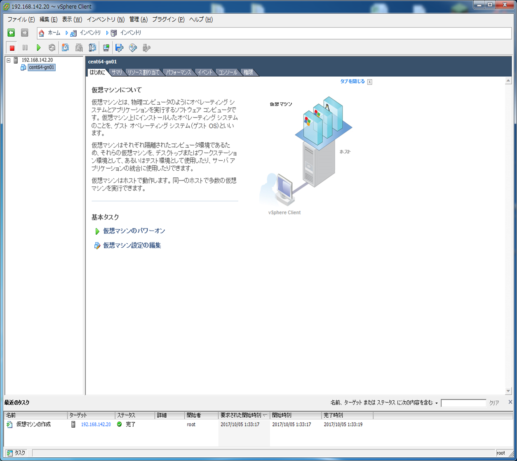Launch the virtual machine console icon

[x=106, y=48]
